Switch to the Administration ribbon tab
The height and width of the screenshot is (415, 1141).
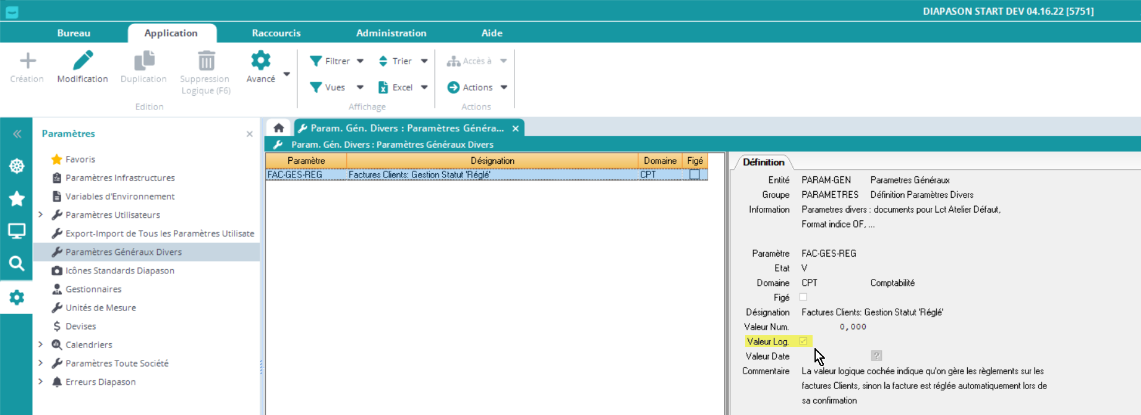coord(391,33)
